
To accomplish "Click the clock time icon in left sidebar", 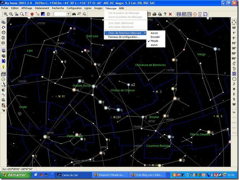I will [x=3, y=33].
